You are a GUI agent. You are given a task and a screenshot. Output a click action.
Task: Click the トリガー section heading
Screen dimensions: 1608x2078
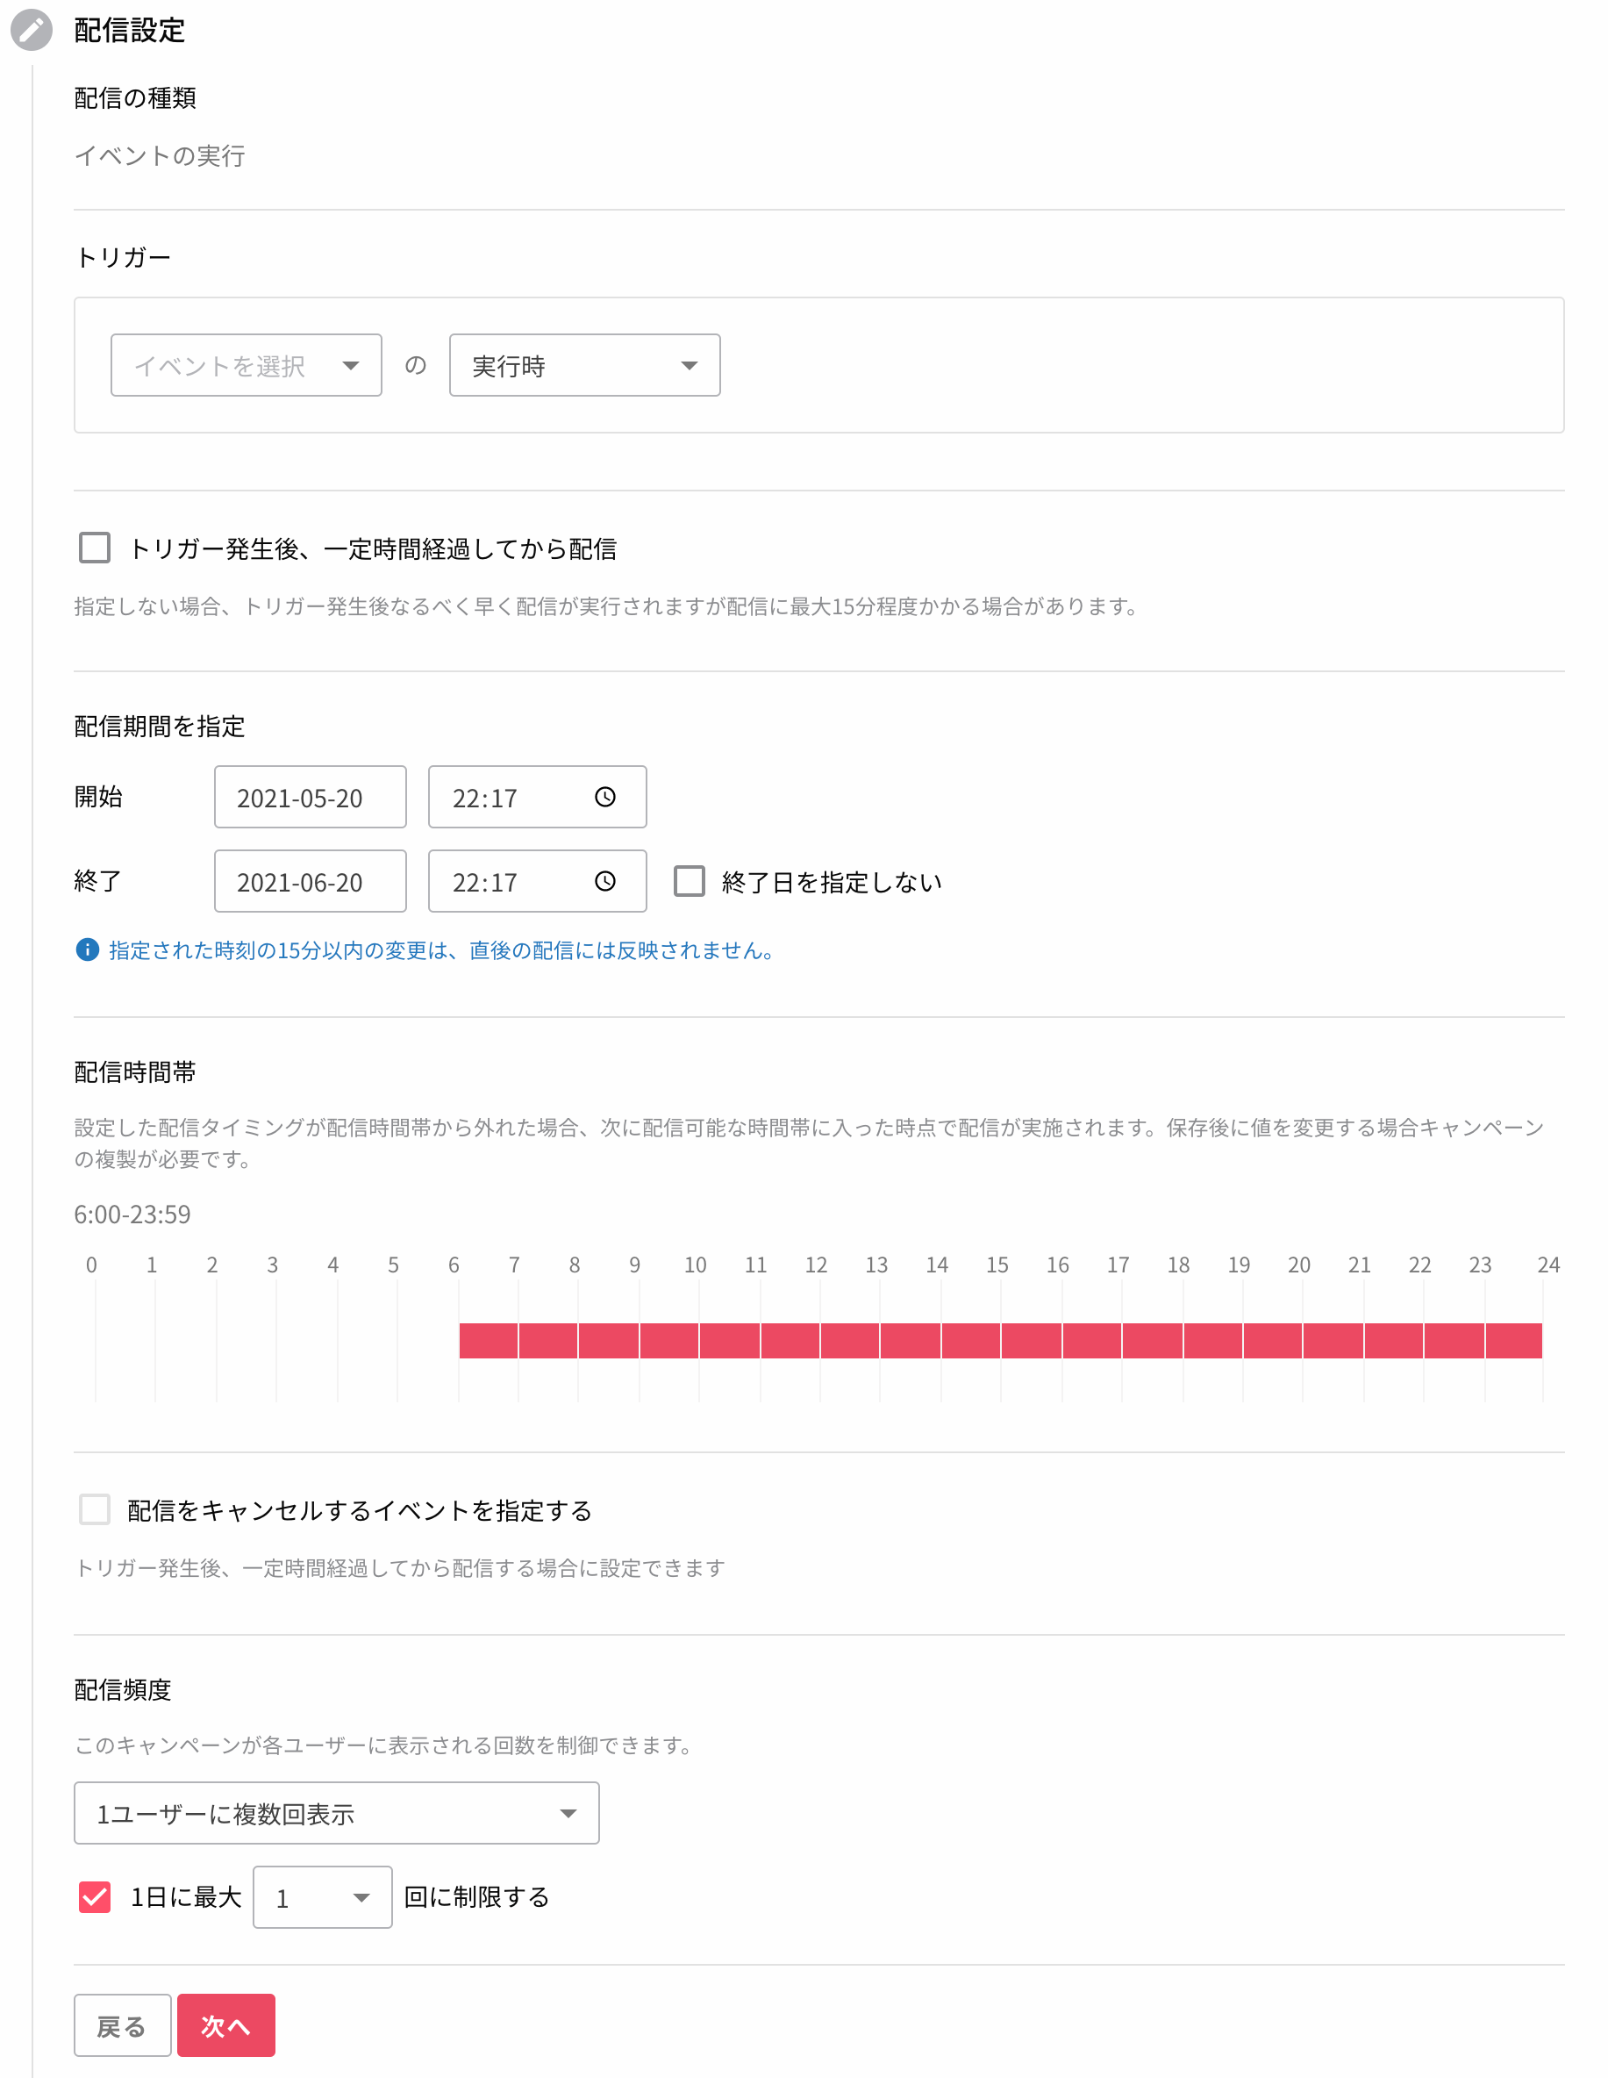point(123,258)
